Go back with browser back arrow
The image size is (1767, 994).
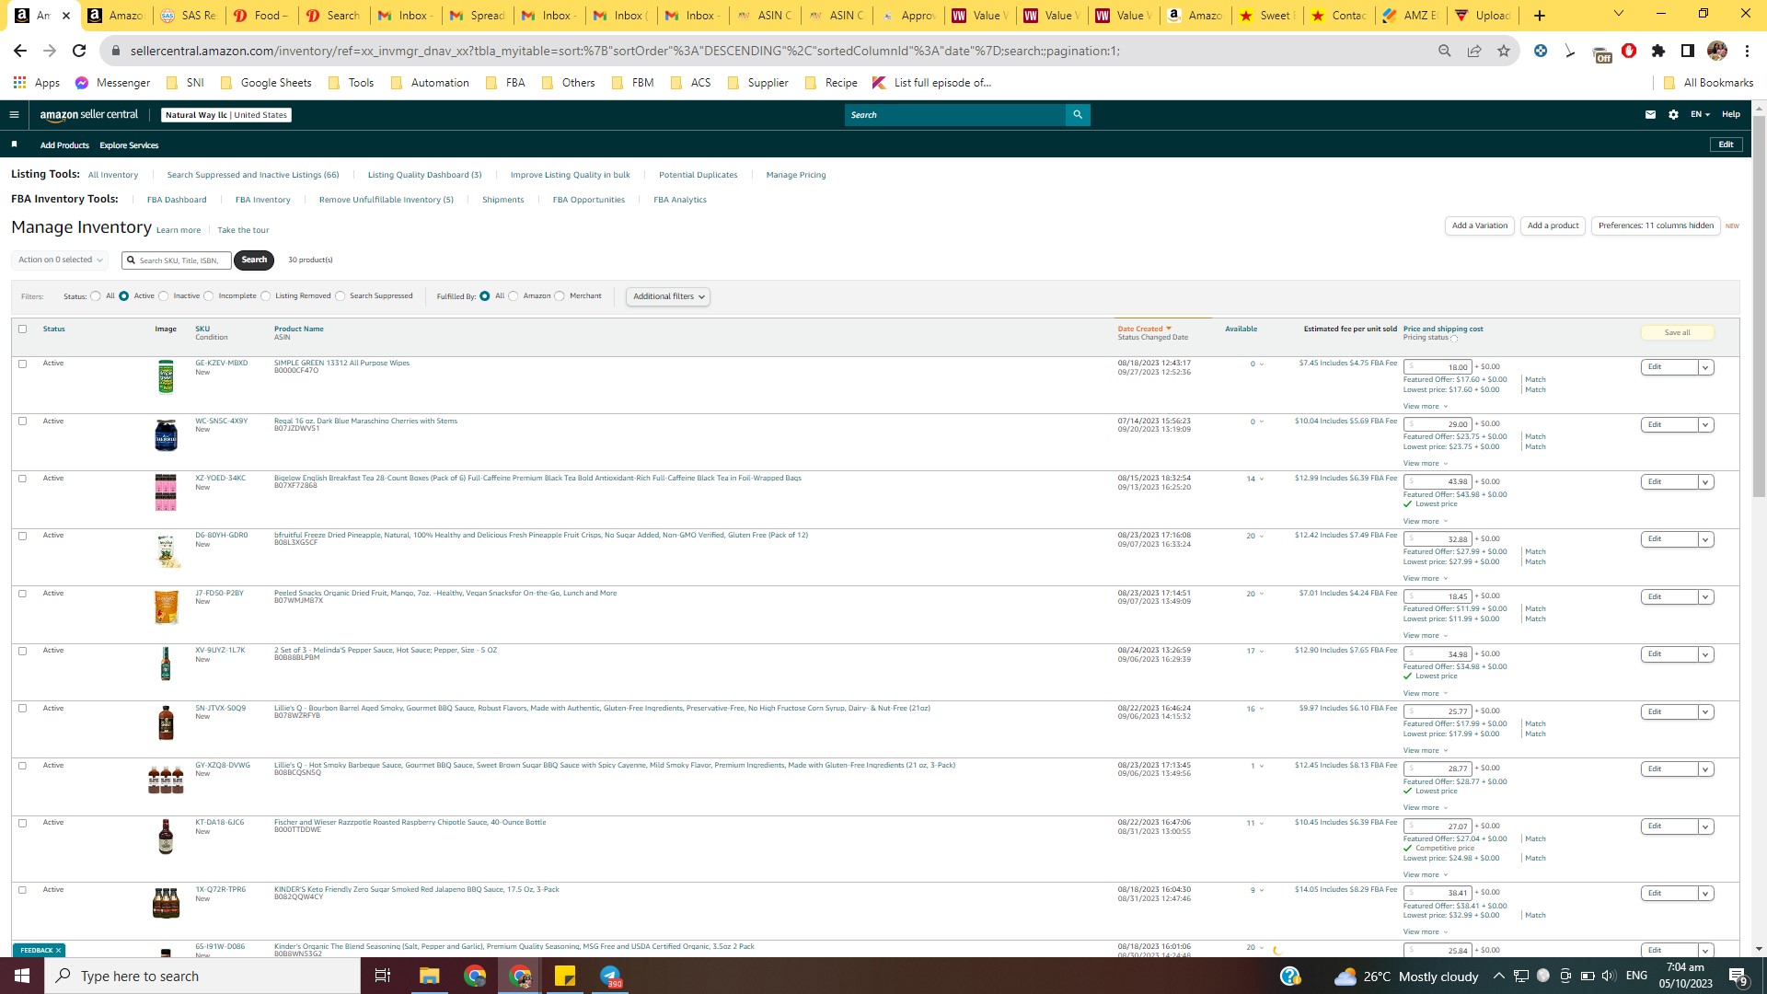(x=20, y=51)
